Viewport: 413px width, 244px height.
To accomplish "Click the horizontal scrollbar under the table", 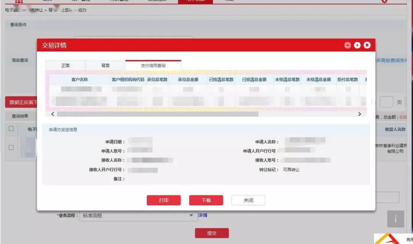I will (158, 114).
